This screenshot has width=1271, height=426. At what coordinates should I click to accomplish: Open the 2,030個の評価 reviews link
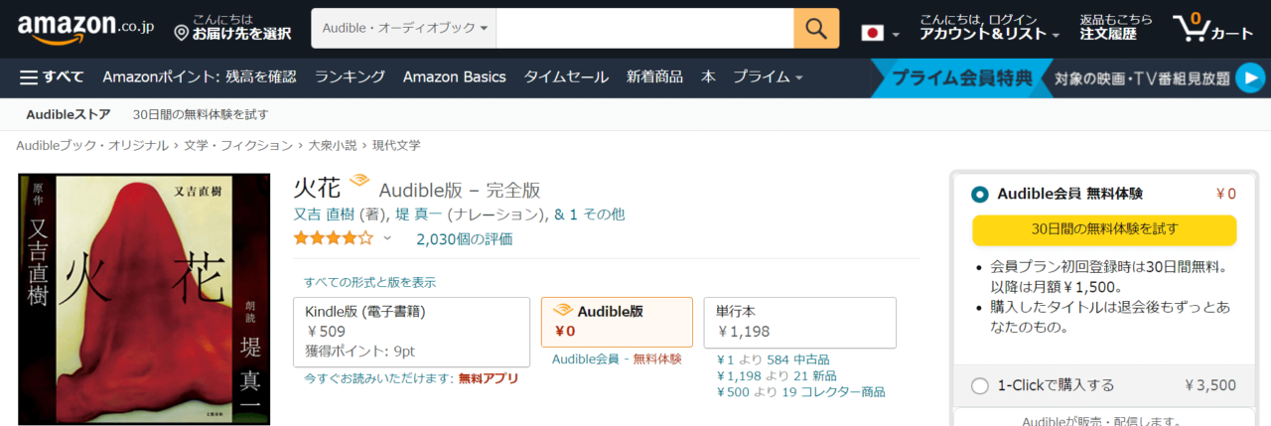coord(465,239)
